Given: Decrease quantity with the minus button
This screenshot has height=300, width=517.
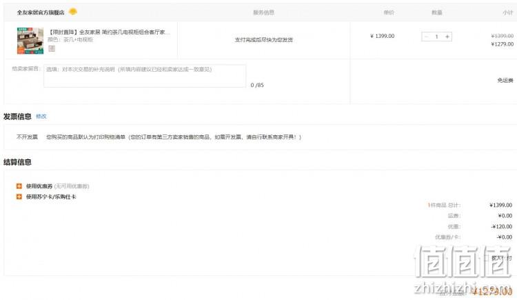Looking at the screenshot, I should click(x=426, y=37).
